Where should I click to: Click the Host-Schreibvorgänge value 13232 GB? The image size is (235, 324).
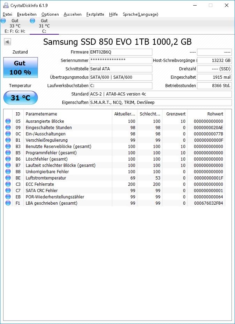point(214,61)
